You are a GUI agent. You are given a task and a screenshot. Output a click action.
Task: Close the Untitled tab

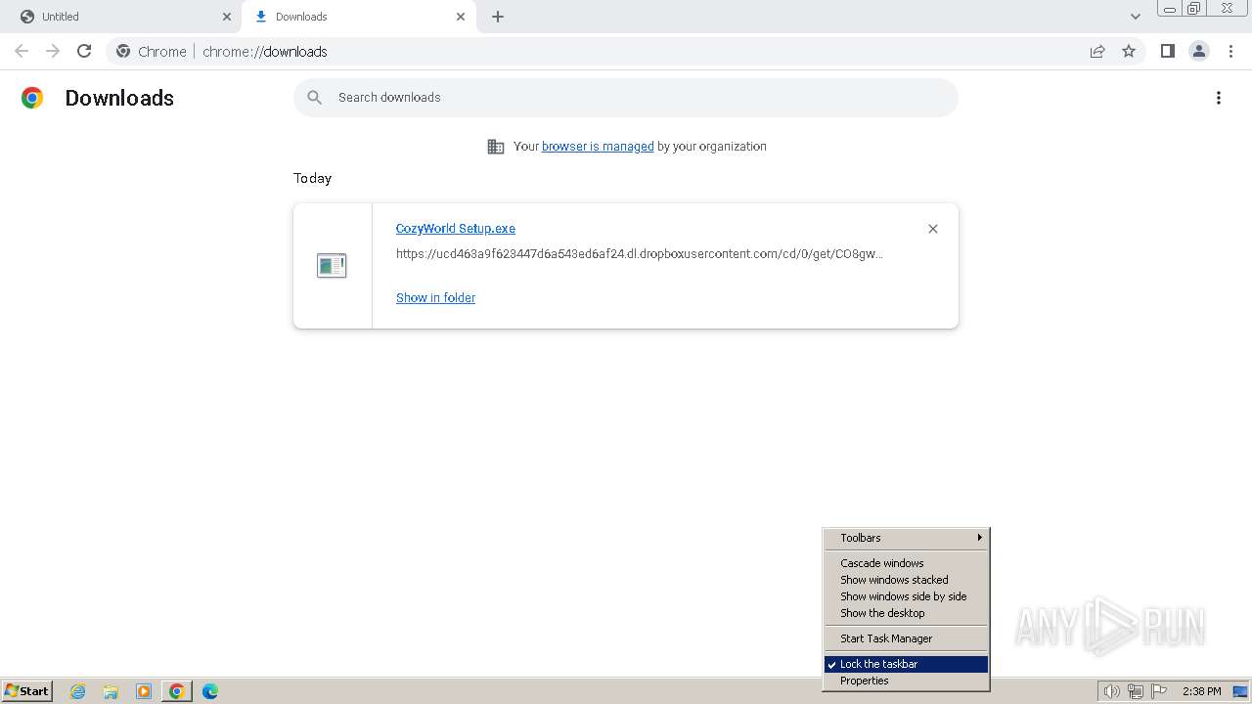point(227,17)
